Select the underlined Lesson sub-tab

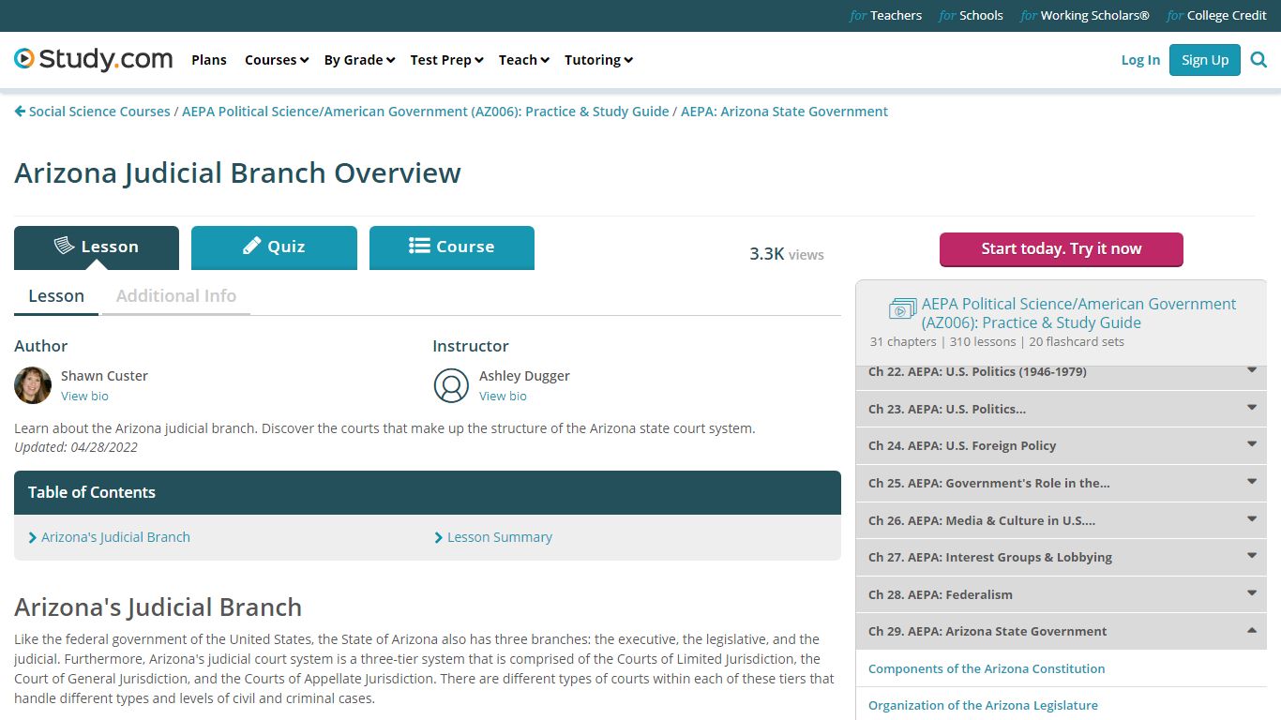click(56, 296)
